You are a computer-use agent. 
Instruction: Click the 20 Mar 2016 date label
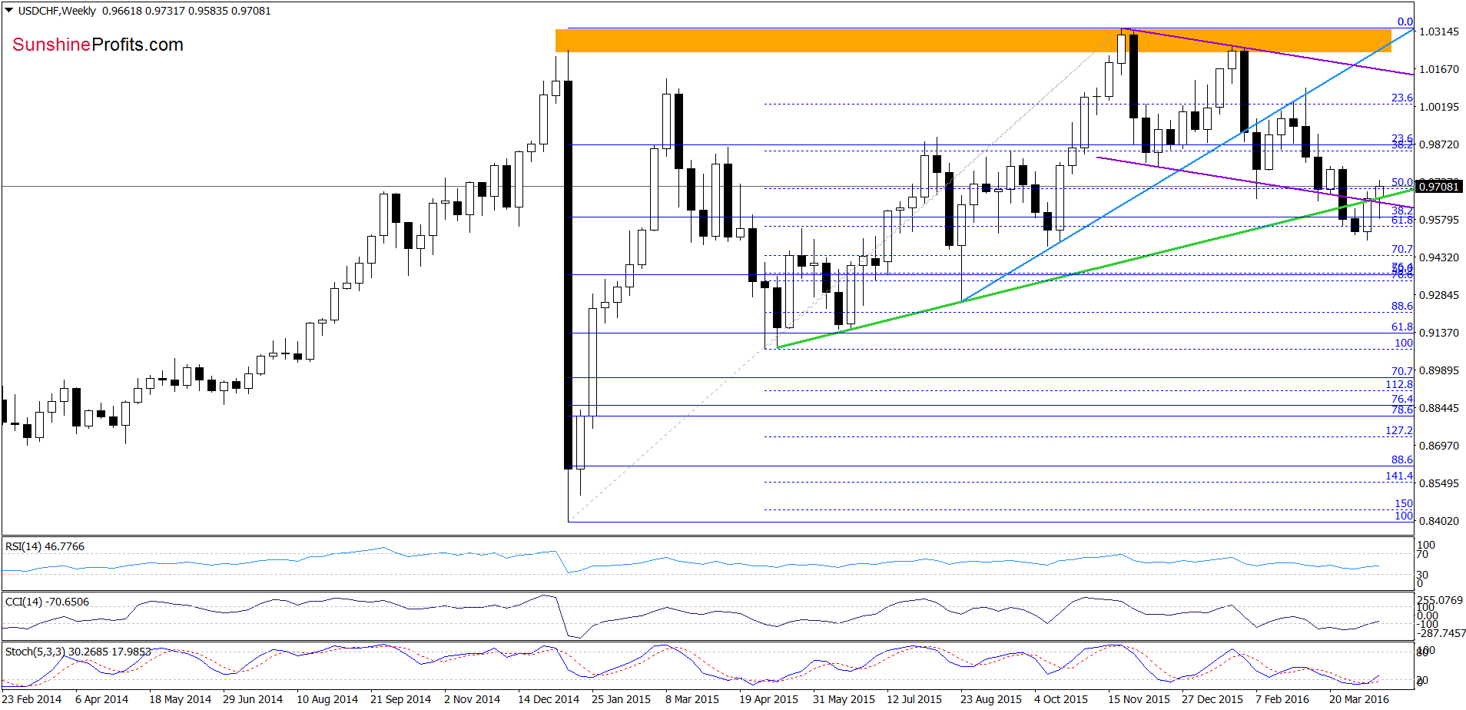click(x=1359, y=699)
